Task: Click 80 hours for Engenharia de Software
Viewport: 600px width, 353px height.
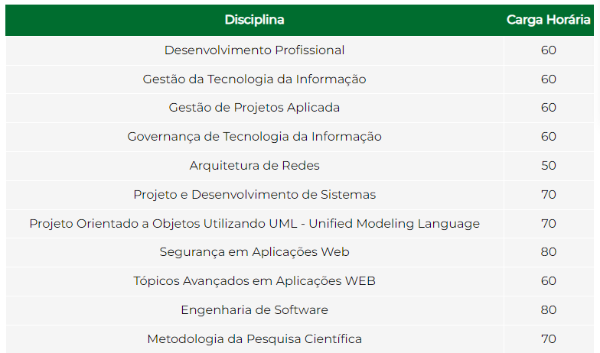Action: (548, 310)
